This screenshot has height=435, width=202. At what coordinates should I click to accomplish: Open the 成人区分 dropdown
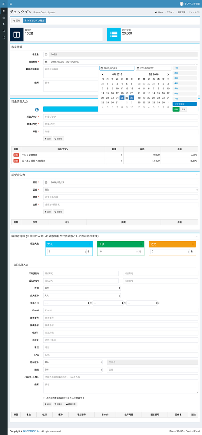coord(82,296)
